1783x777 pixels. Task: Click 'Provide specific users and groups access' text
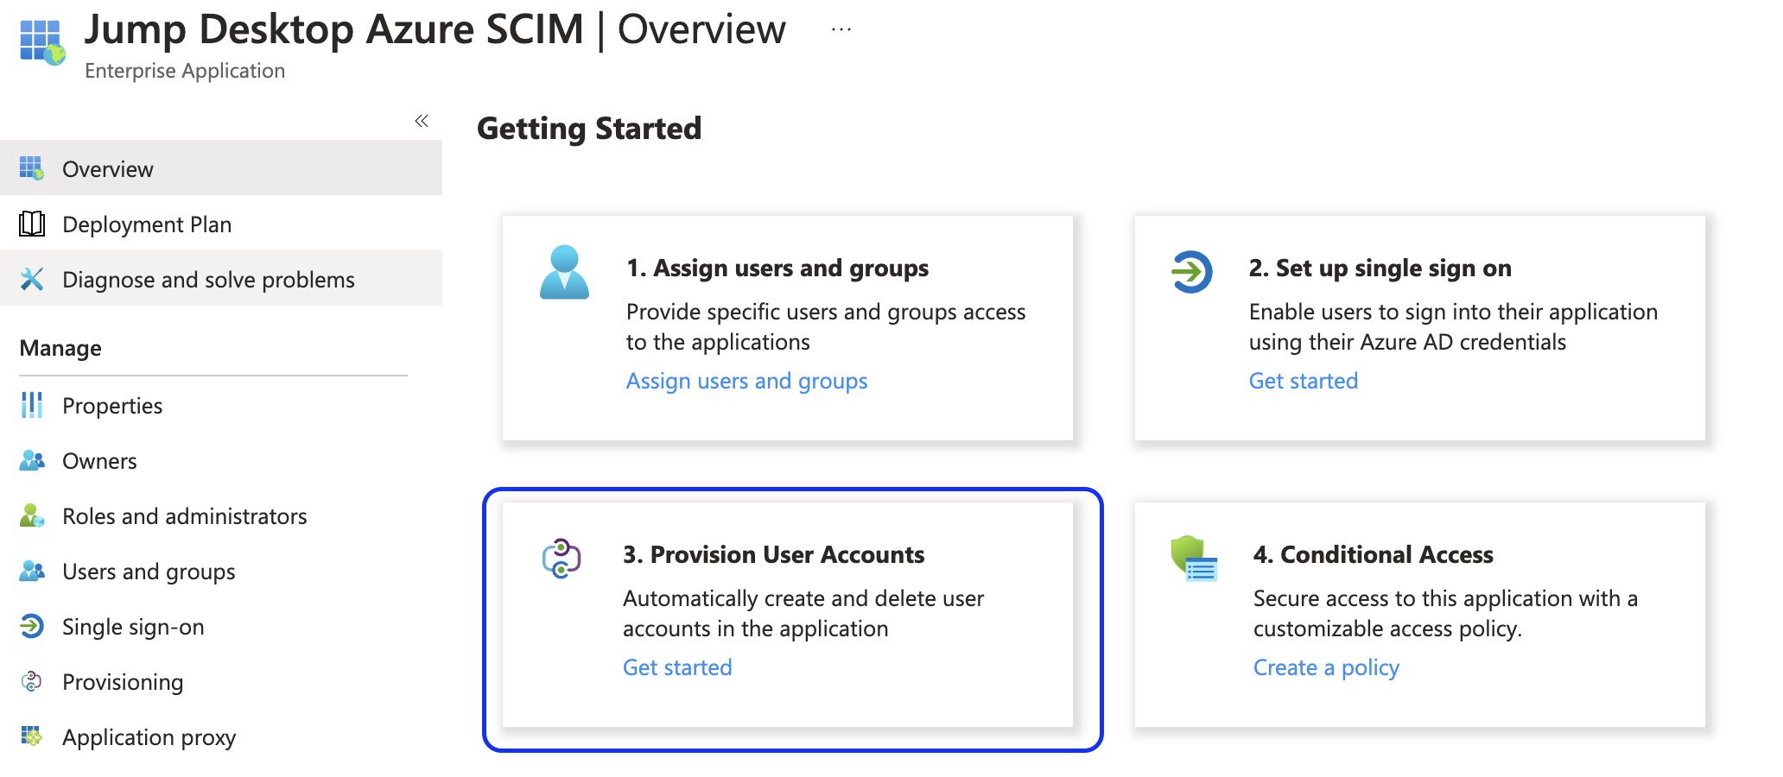[826, 326]
